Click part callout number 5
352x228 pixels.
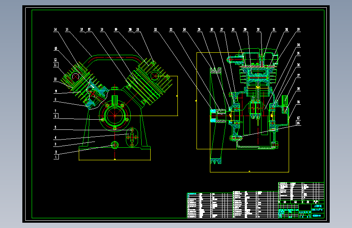point(55,127)
